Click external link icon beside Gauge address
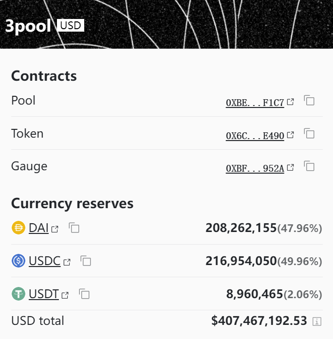This screenshot has width=333, height=339. coord(290,167)
